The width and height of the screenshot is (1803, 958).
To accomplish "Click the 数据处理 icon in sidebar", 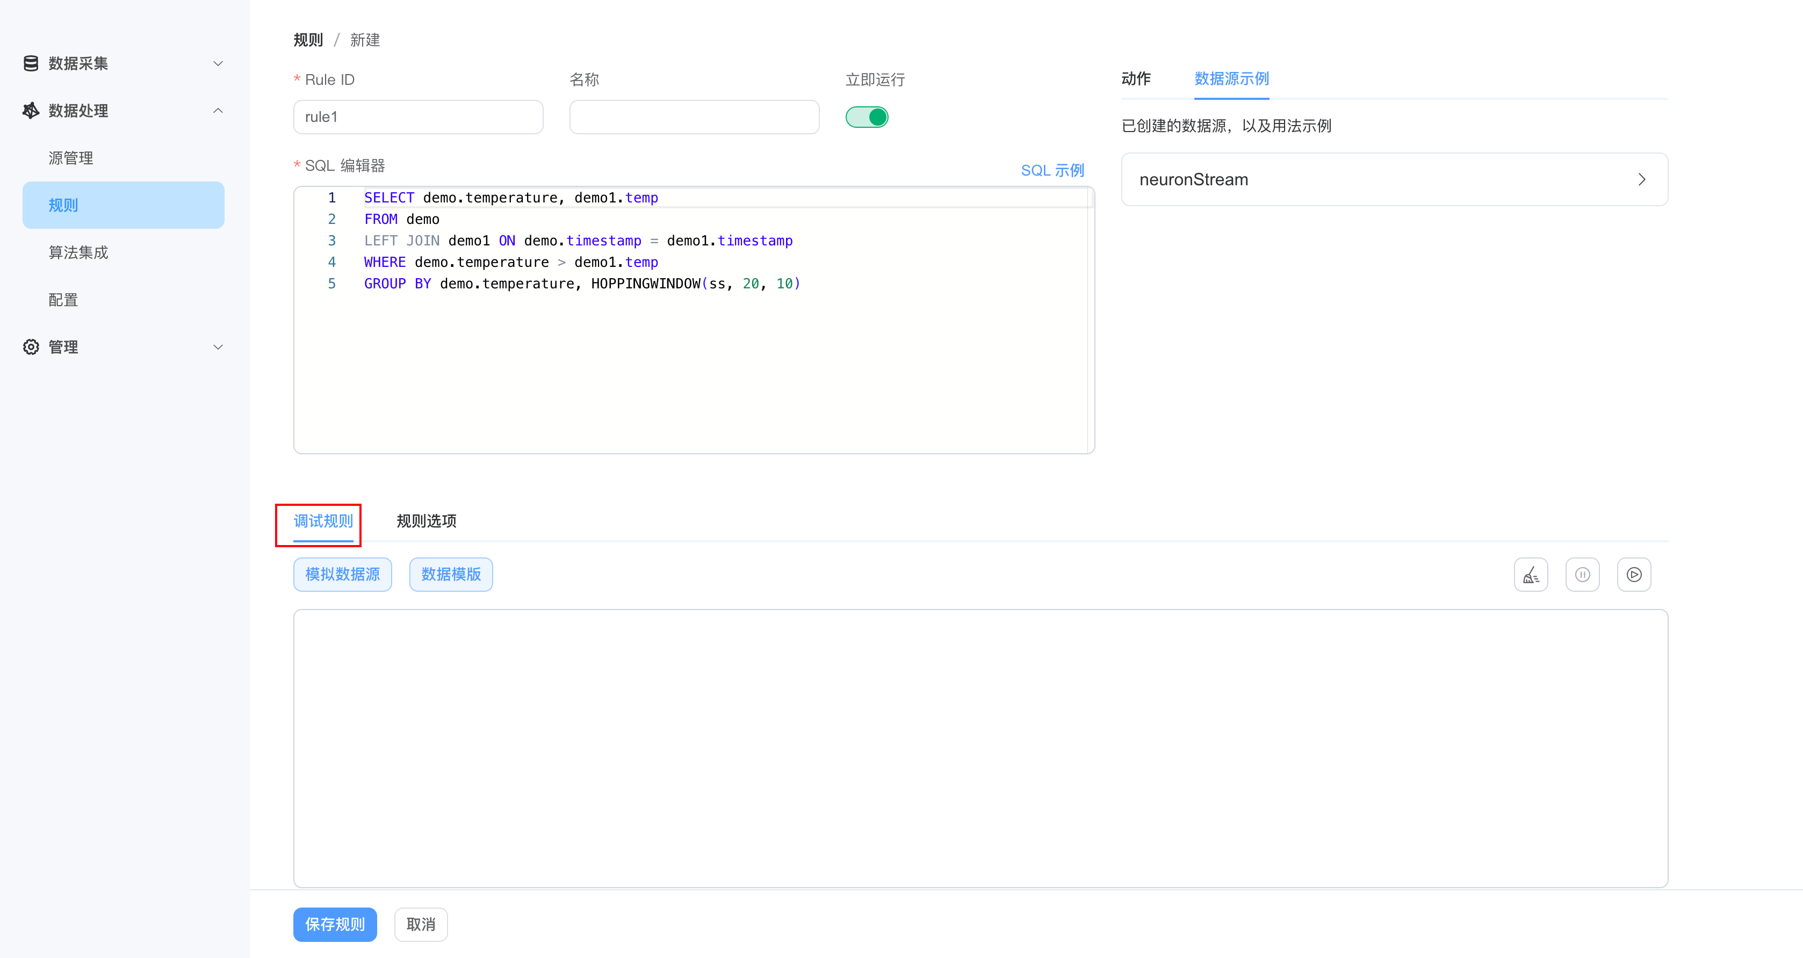I will [x=30, y=111].
